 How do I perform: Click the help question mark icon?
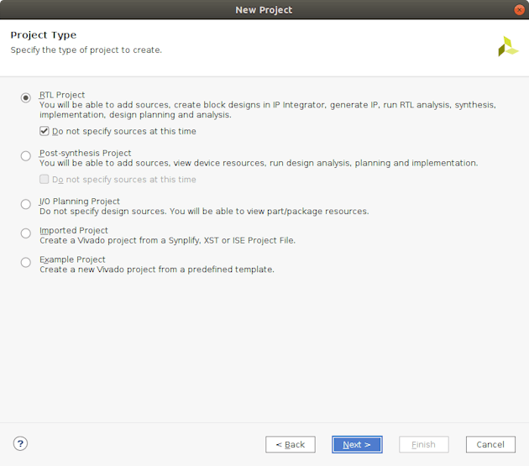point(21,443)
